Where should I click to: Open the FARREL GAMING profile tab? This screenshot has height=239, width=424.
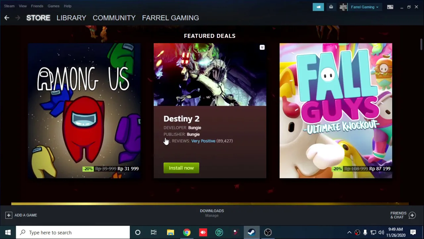pos(170,18)
